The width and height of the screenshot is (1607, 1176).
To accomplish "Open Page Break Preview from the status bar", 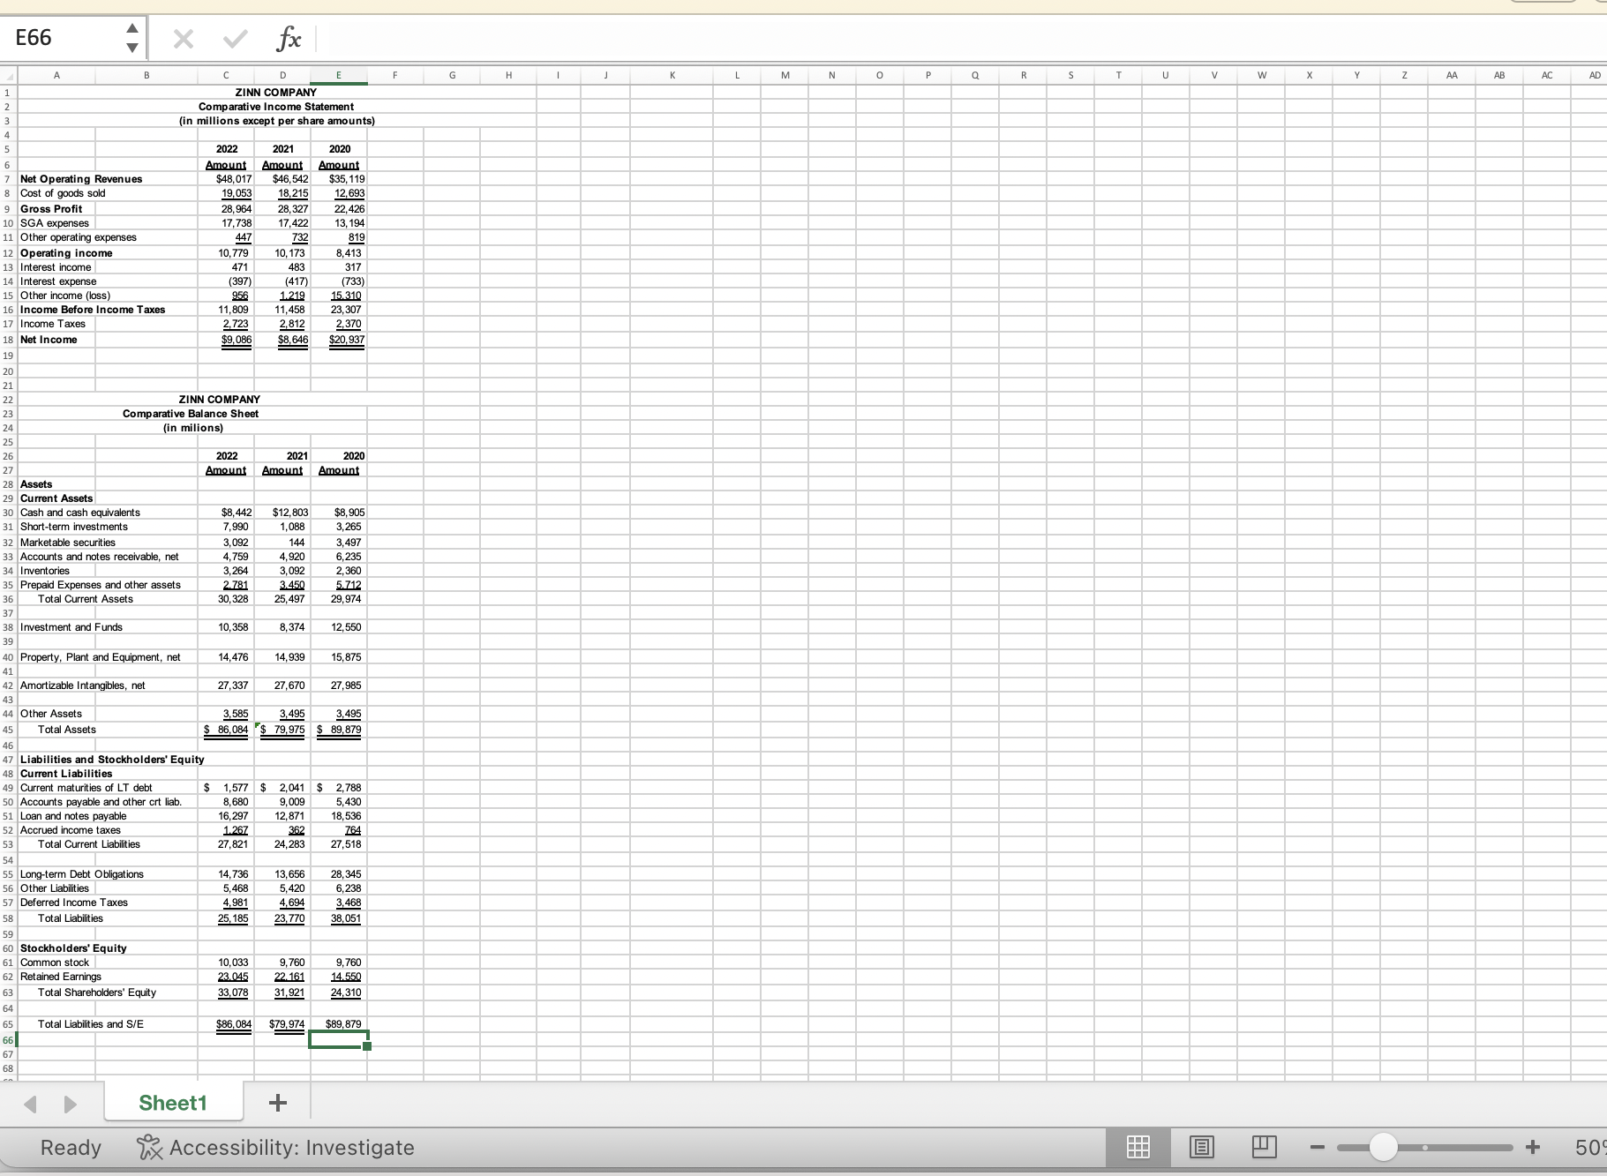I will tap(1265, 1147).
